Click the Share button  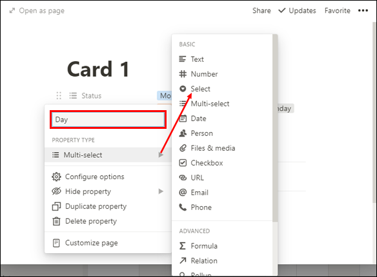[261, 10]
